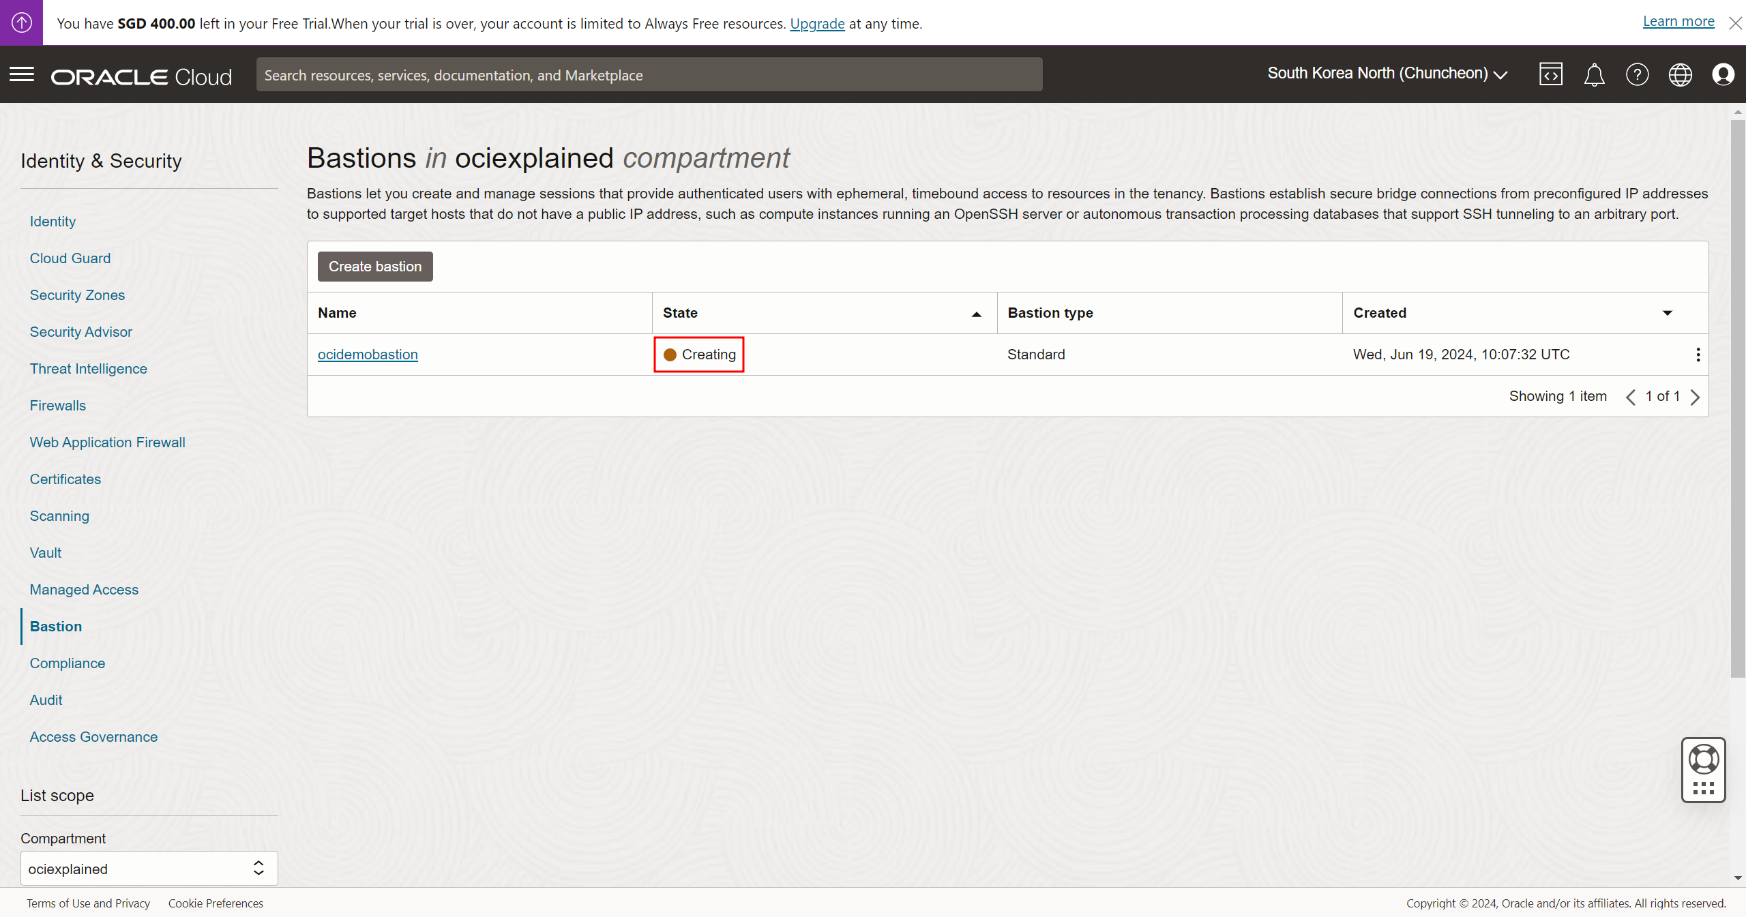Open the ocidemobastion link
Screen dimensions: 1746x917
click(x=368, y=355)
